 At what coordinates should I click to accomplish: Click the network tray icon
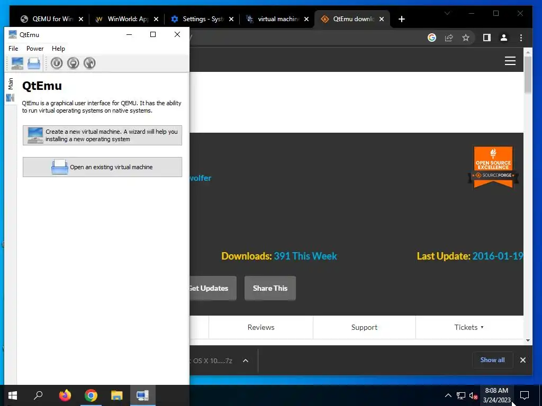click(x=461, y=395)
